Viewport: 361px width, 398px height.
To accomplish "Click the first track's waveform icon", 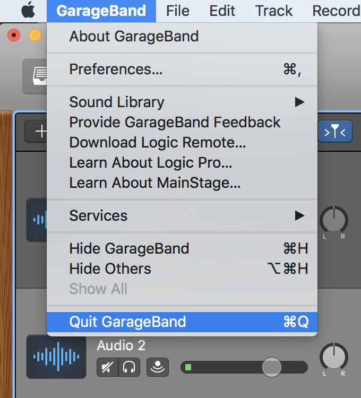I will 37,220.
